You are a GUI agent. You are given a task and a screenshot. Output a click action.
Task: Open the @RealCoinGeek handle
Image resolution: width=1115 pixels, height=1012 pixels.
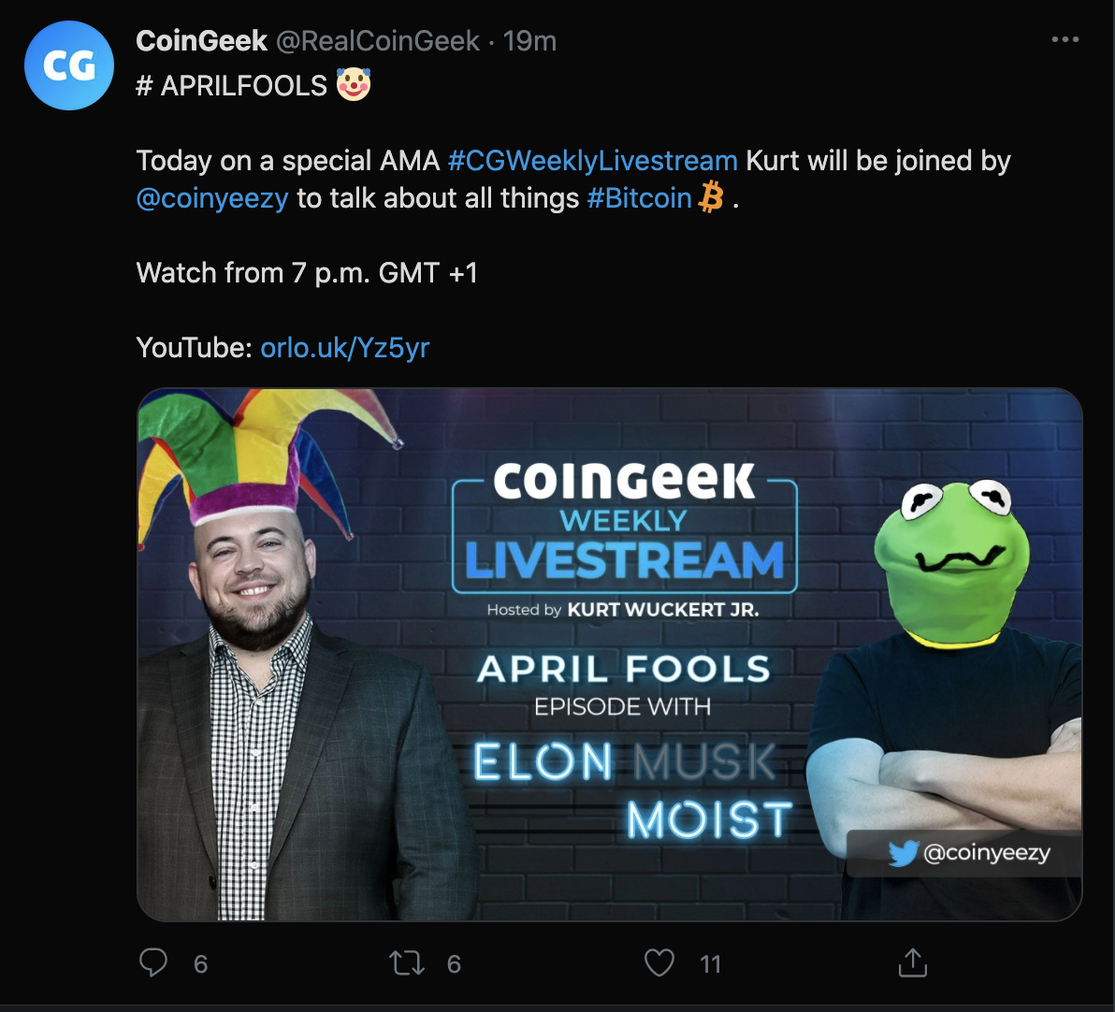[378, 41]
